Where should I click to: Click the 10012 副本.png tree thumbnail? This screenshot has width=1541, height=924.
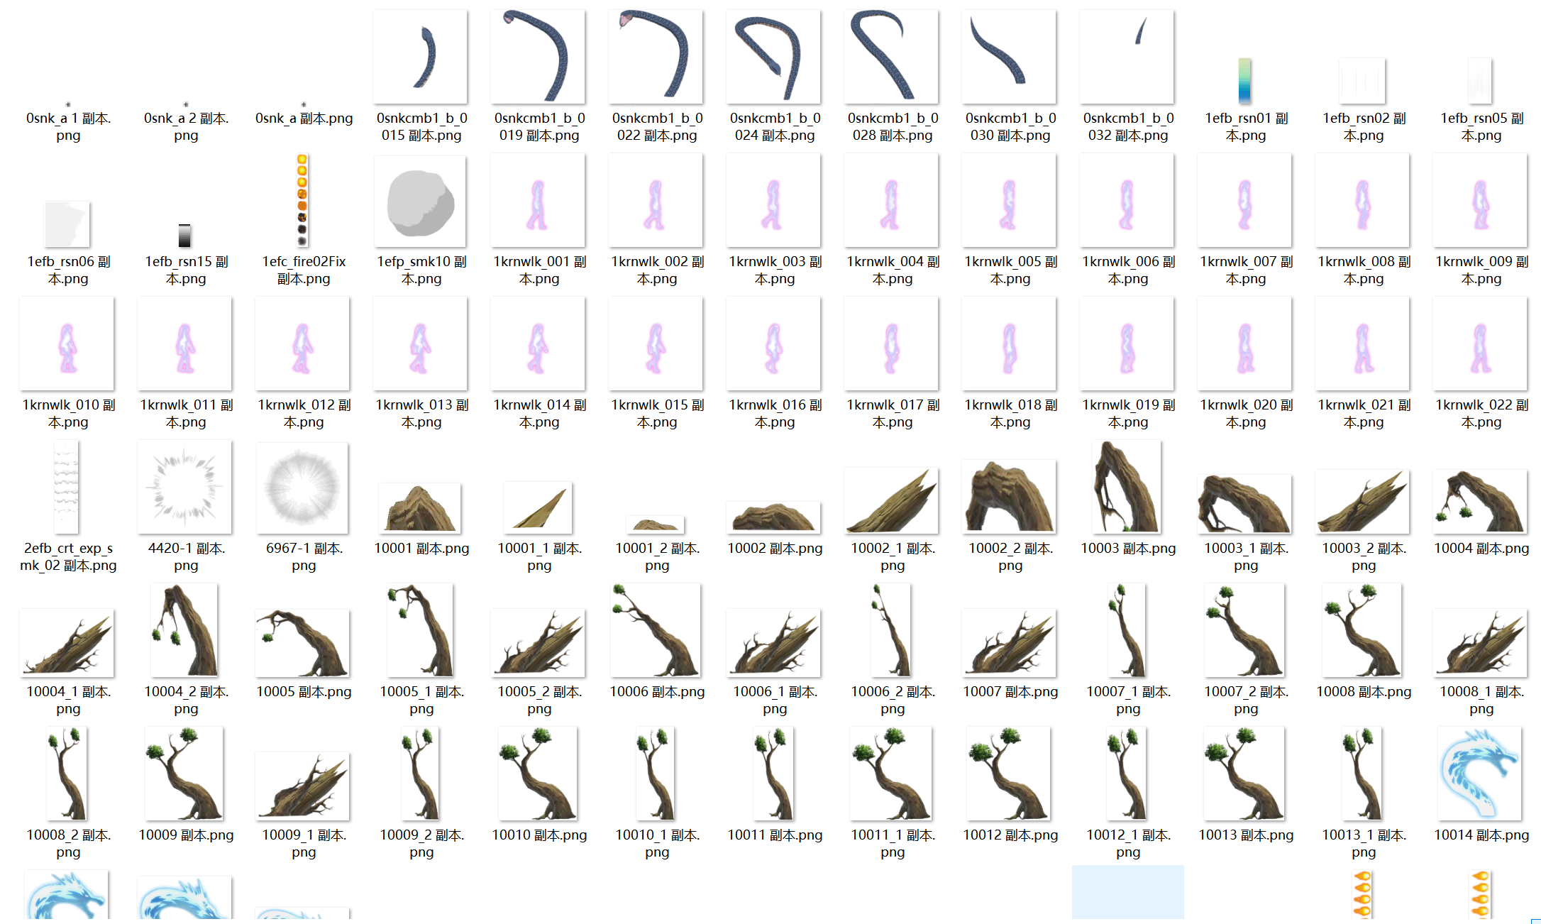(x=1010, y=774)
